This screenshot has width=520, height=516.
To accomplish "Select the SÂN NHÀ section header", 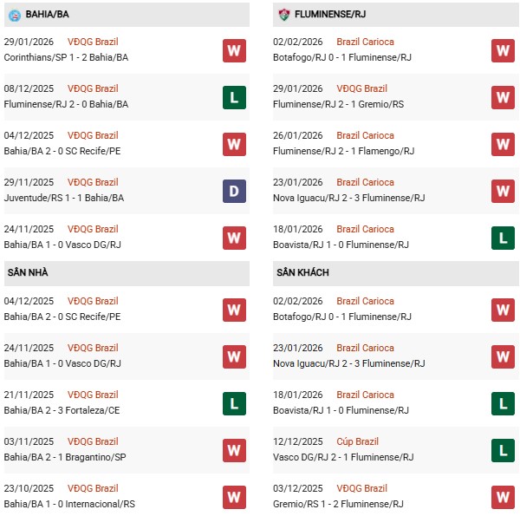I will tap(28, 273).
